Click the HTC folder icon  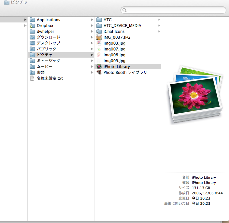(x=99, y=20)
